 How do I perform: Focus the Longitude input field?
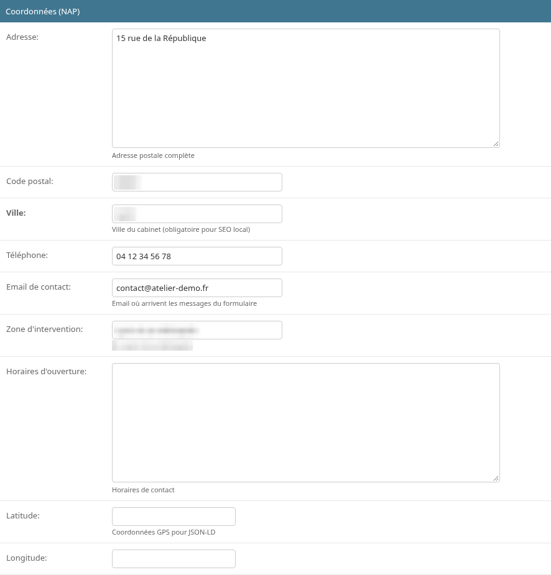[x=174, y=558]
